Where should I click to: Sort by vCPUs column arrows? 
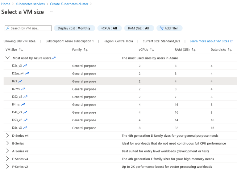tap(152, 50)
